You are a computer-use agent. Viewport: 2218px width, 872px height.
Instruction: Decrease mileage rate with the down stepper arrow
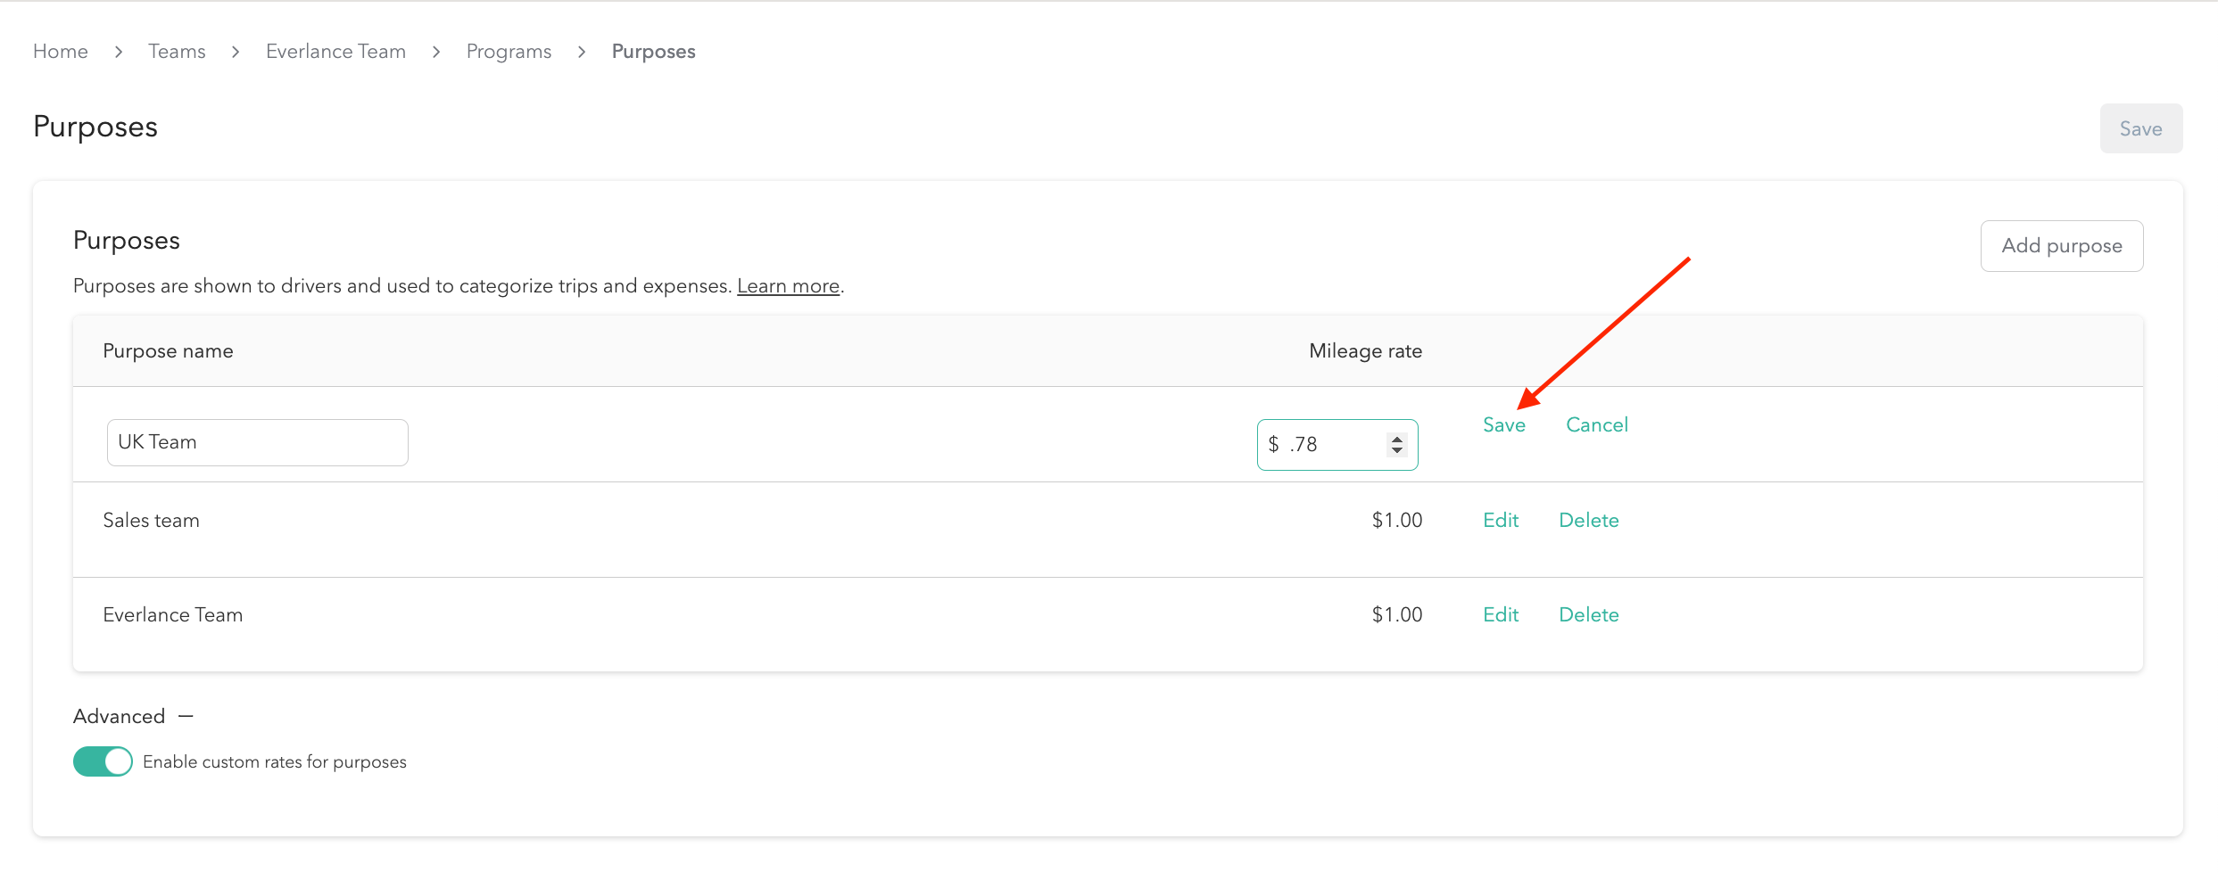click(1397, 450)
